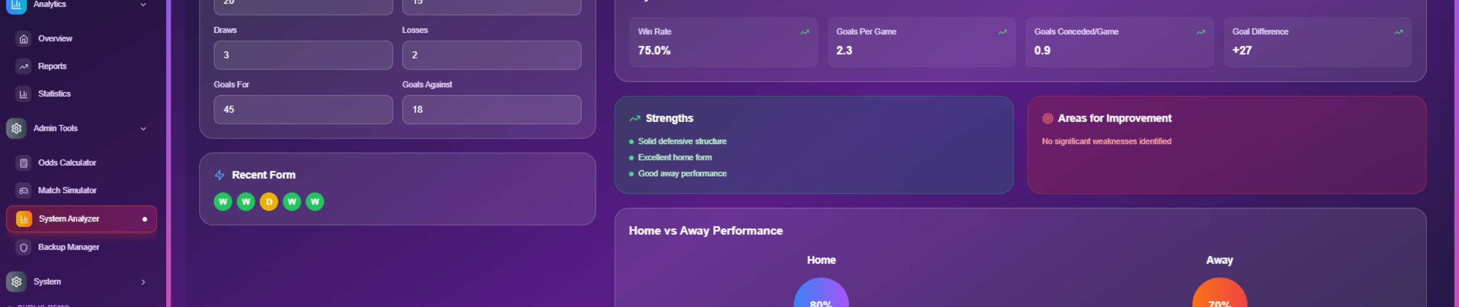Collapse the Admin Tools chevron
This screenshot has width=1459, height=307.
[x=143, y=129]
